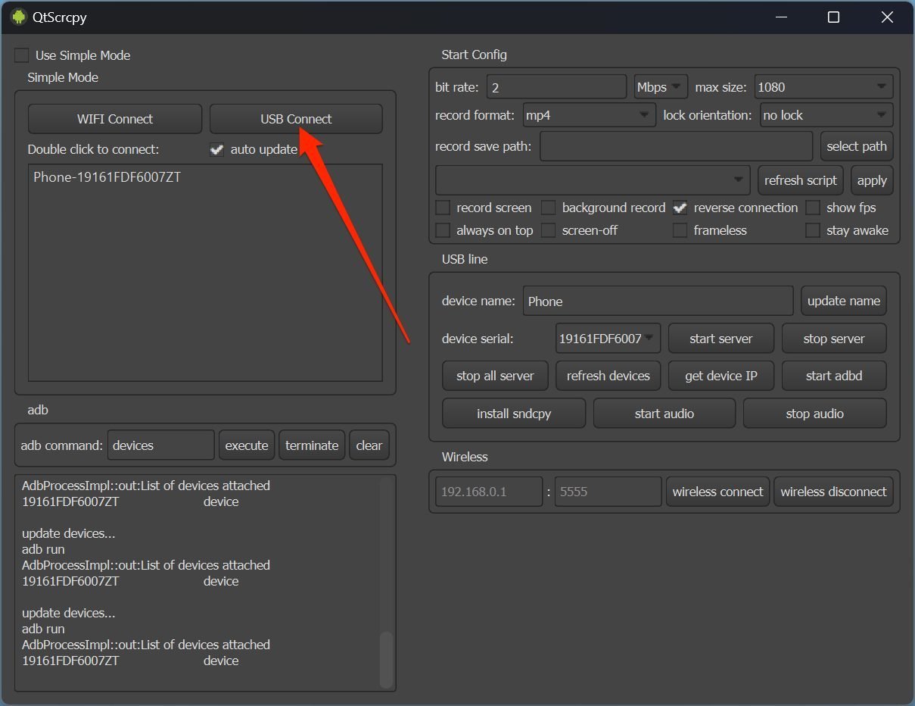
Task: Click the WIFI Connect button
Action: click(x=115, y=119)
